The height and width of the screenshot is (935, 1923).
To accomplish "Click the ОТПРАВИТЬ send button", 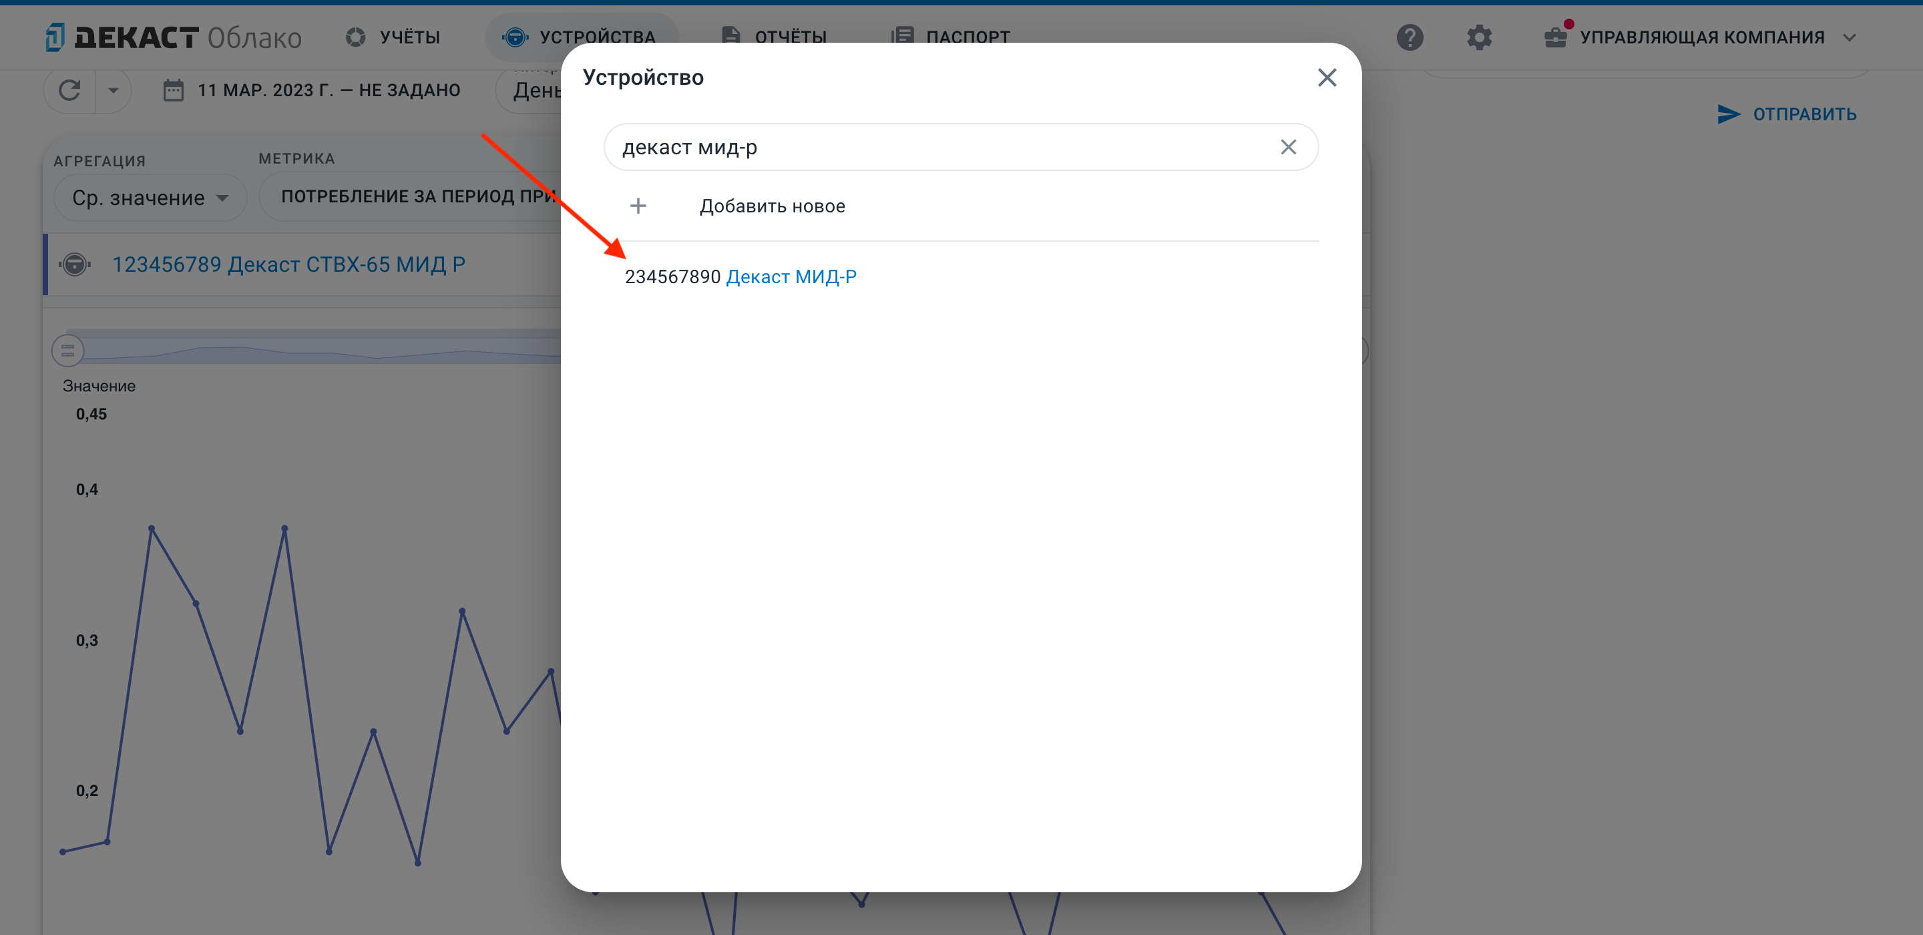I will [1786, 114].
